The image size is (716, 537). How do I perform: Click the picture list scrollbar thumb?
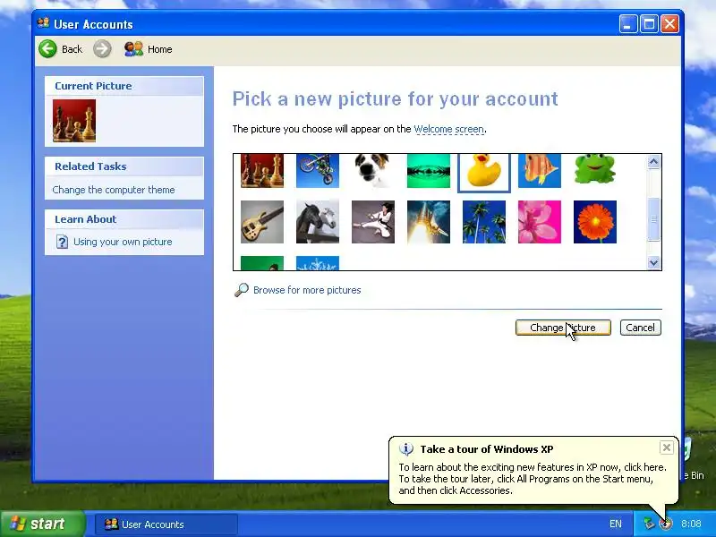tap(653, 219)
